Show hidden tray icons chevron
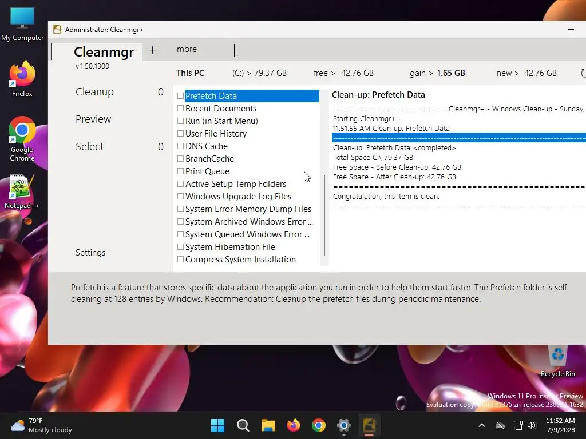Image resolution: width=586 pixels, height=439 pixels. pos(482,425)
